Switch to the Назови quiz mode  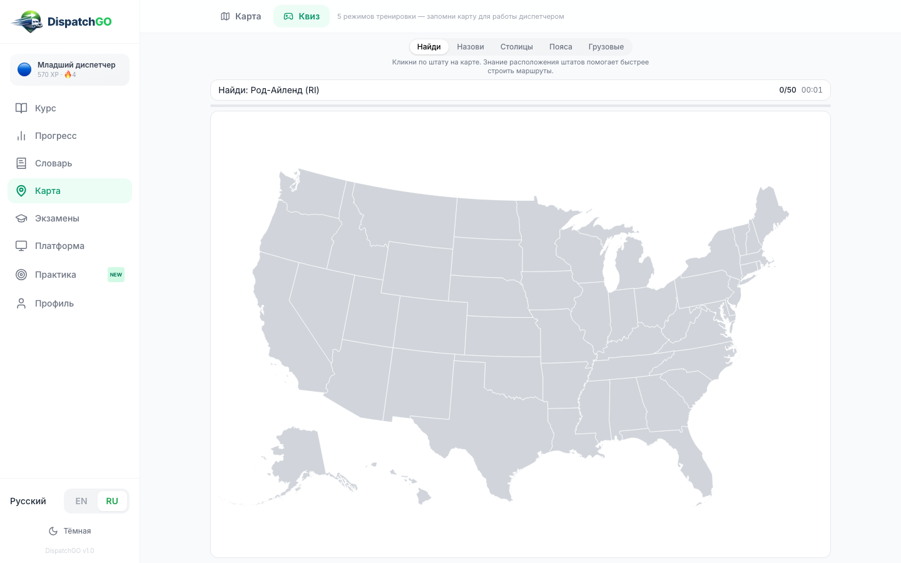tap(471, 47)
